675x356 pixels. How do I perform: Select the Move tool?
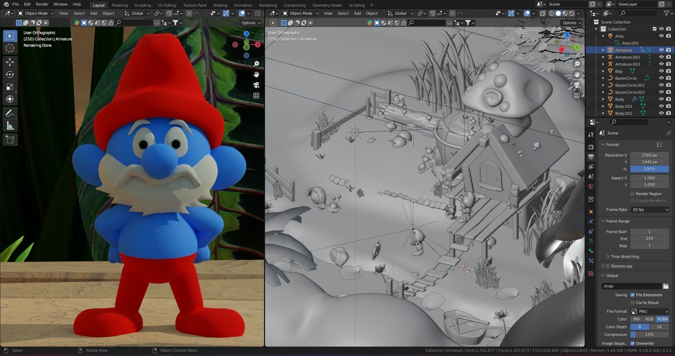[x=10, y=62]
